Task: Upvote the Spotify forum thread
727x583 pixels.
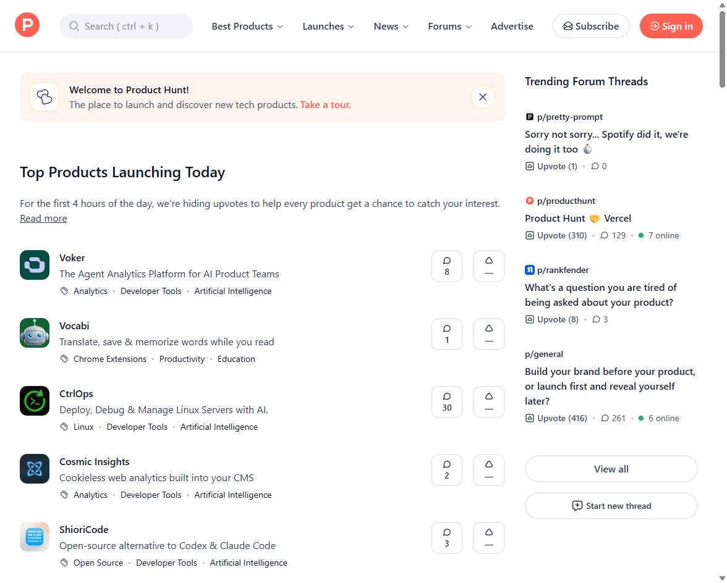Action: coord(551,166)
